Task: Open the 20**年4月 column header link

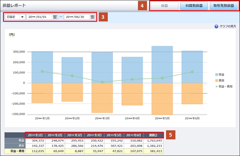Action: (x=94, y=135)
